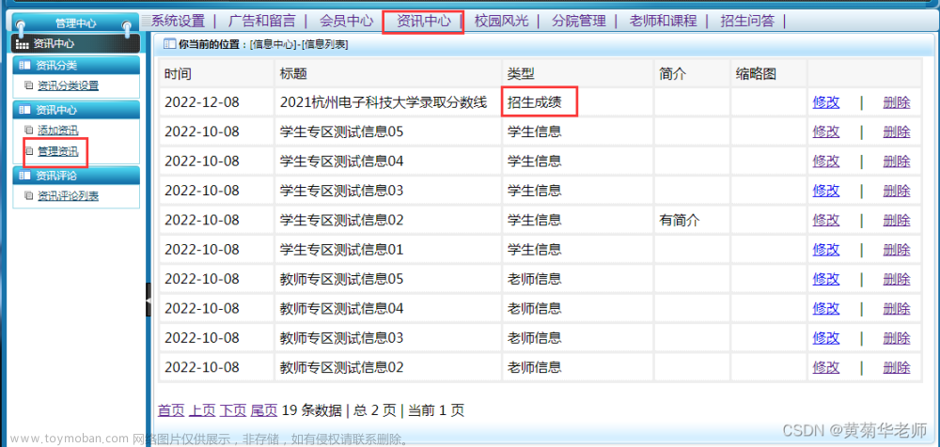Open the 校园风光 menu
The height and width of the screenshot is (447, 940).
tap(502, 21)
